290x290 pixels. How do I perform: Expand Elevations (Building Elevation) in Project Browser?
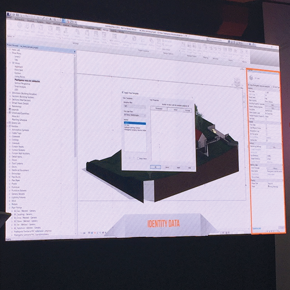(x=10, y=93)
